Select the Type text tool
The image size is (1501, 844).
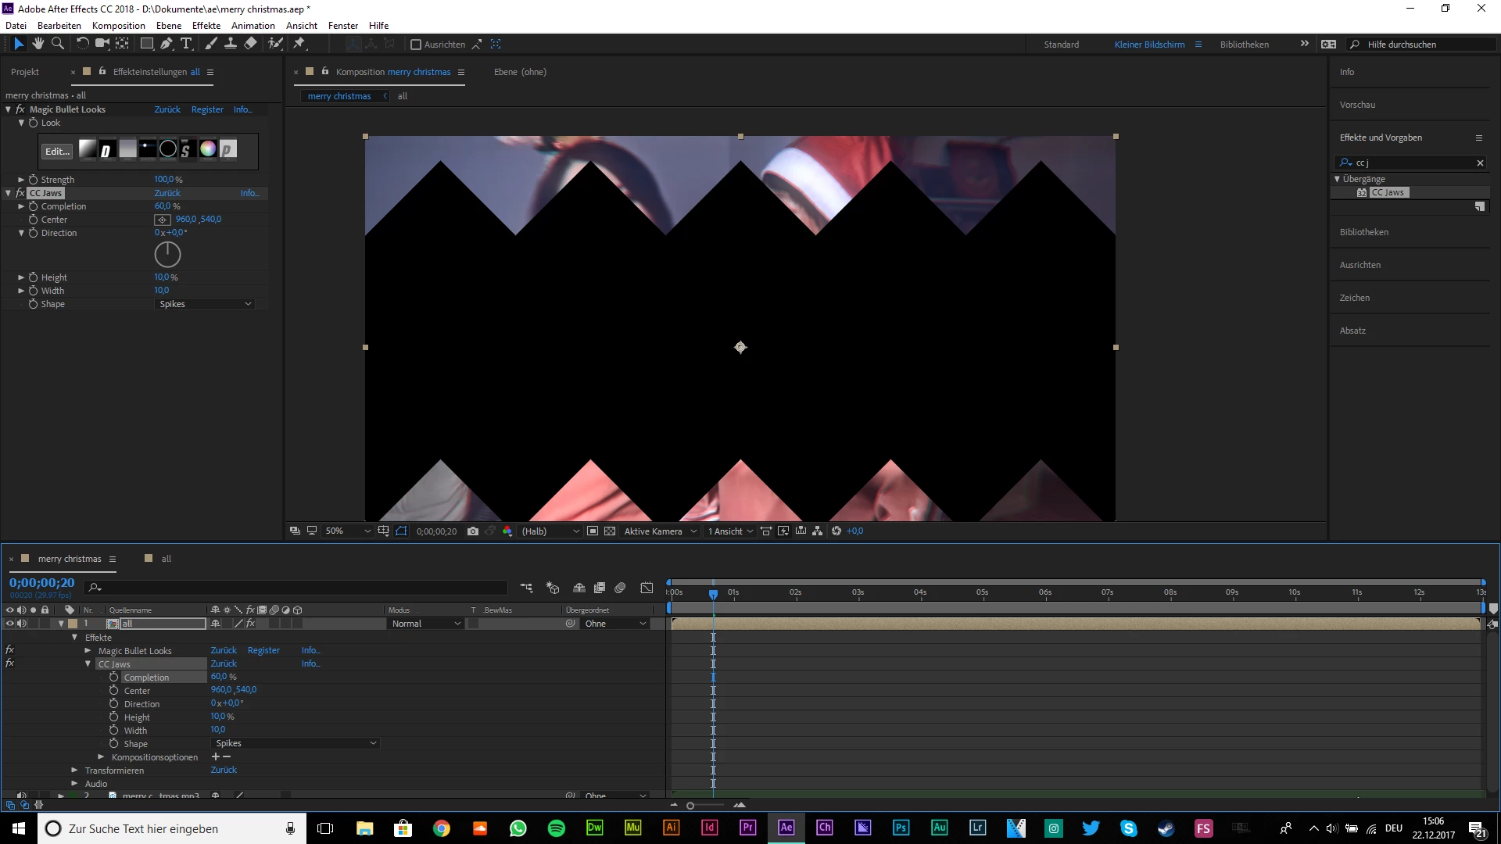coord(186,44)
